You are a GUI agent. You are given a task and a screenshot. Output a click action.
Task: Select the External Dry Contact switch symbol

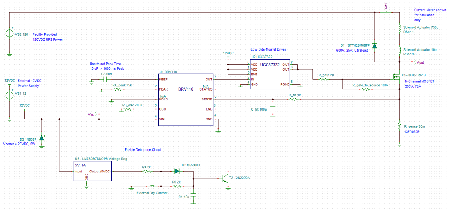[x=152, y=186]
